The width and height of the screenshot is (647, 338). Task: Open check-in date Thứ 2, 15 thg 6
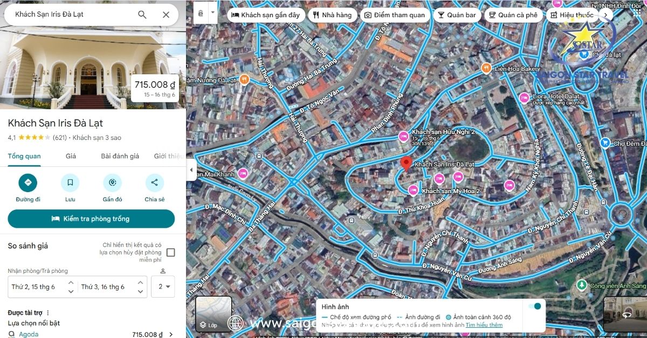pos(33,287)
